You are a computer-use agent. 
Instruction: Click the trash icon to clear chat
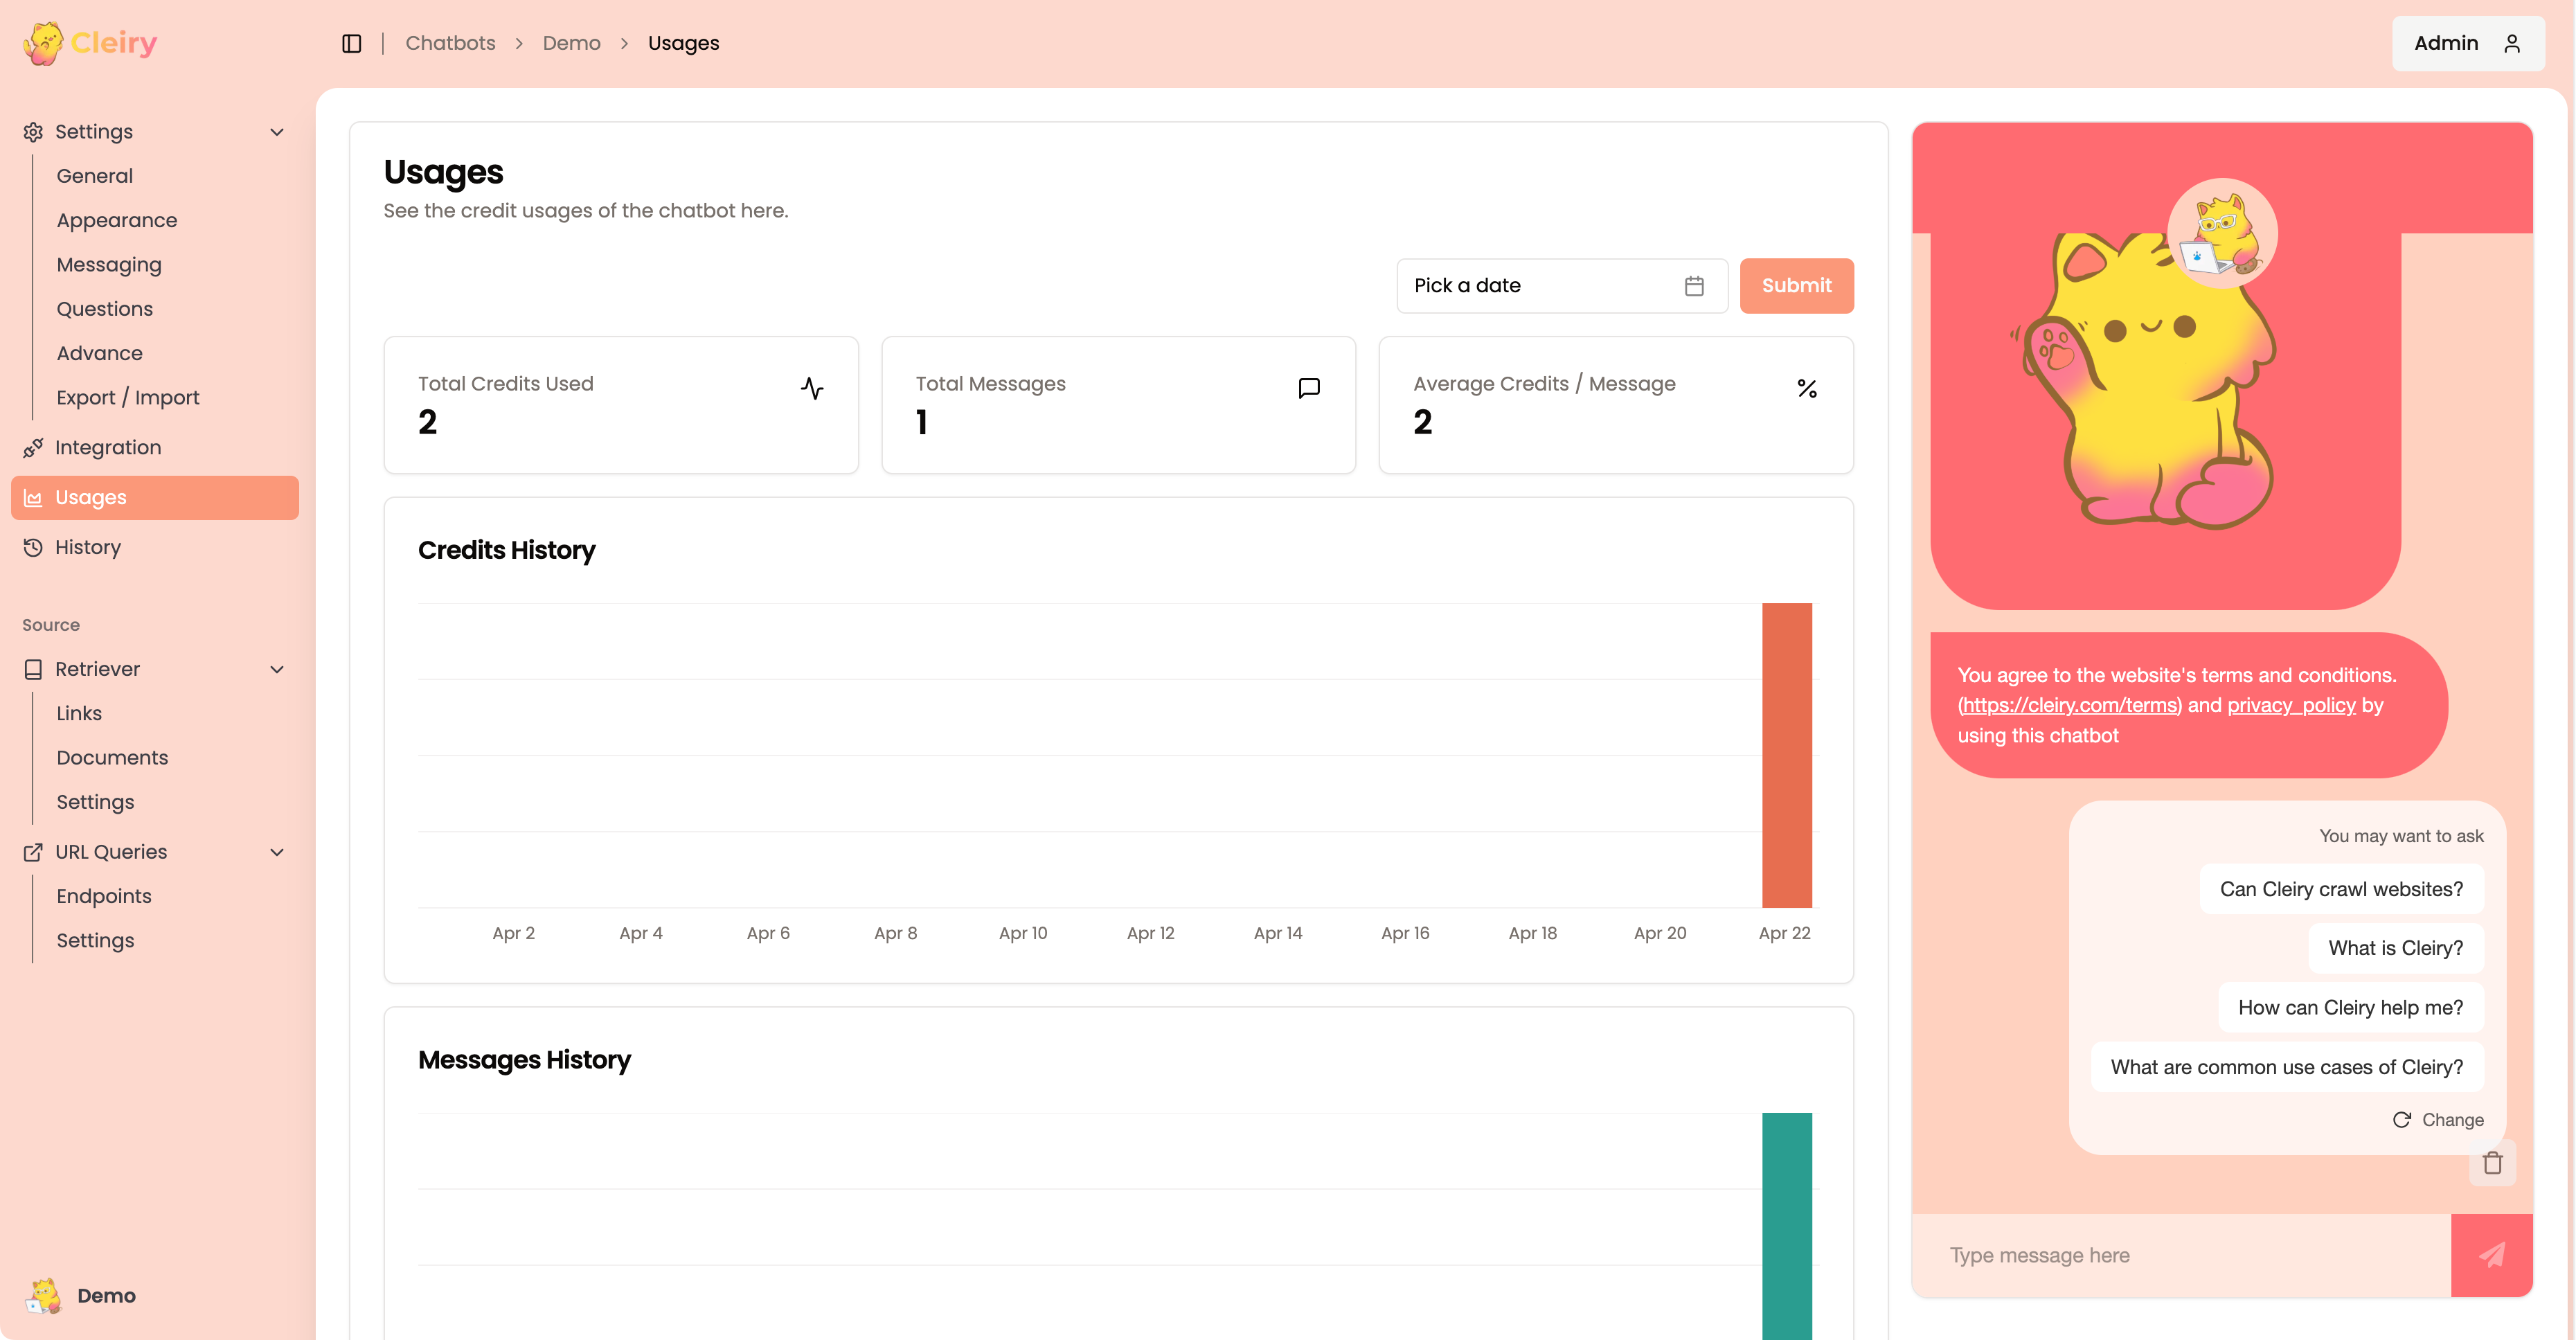[x=2492, y=1163]
